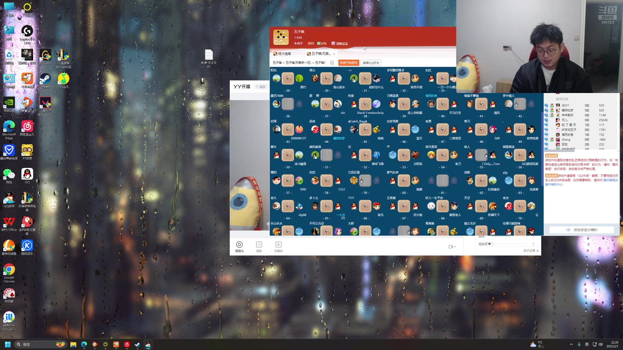Click 点击发送小喇叭 megaphone button

581,230
